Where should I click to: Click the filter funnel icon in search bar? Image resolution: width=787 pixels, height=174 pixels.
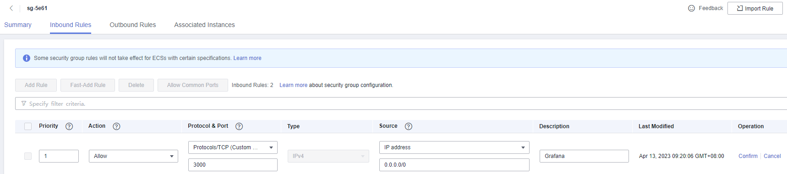tap(24, 103)
